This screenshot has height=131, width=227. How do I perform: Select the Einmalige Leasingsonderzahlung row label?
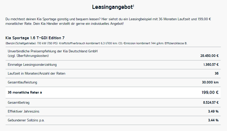tap(32, 65)
